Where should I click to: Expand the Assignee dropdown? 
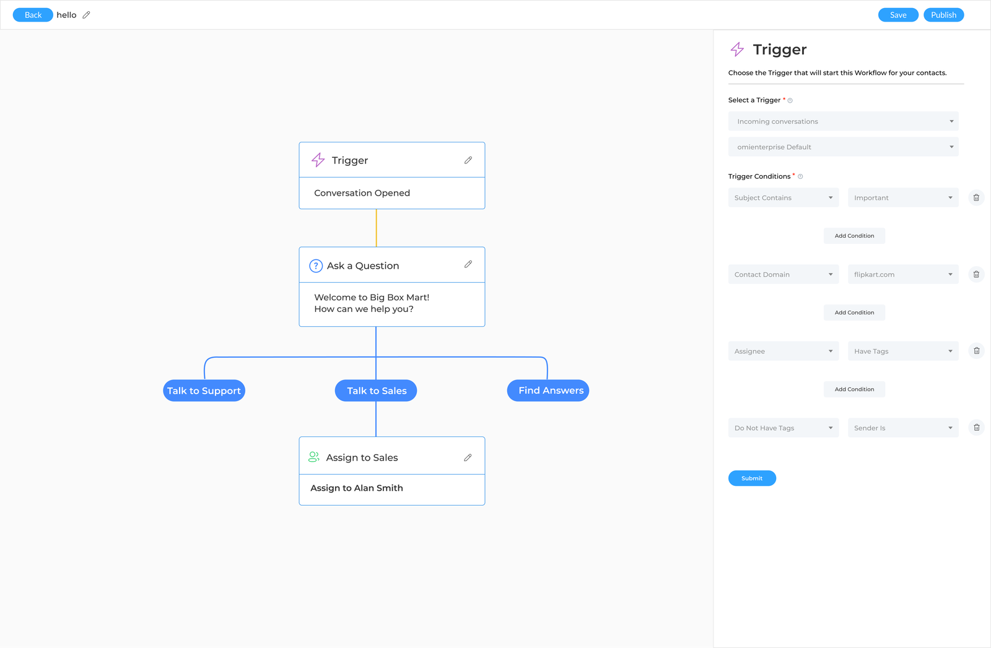[784, 351]
